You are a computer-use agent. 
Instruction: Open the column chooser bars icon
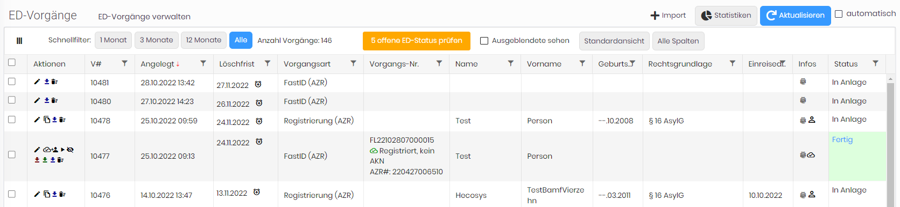click(x=19, y=41)
